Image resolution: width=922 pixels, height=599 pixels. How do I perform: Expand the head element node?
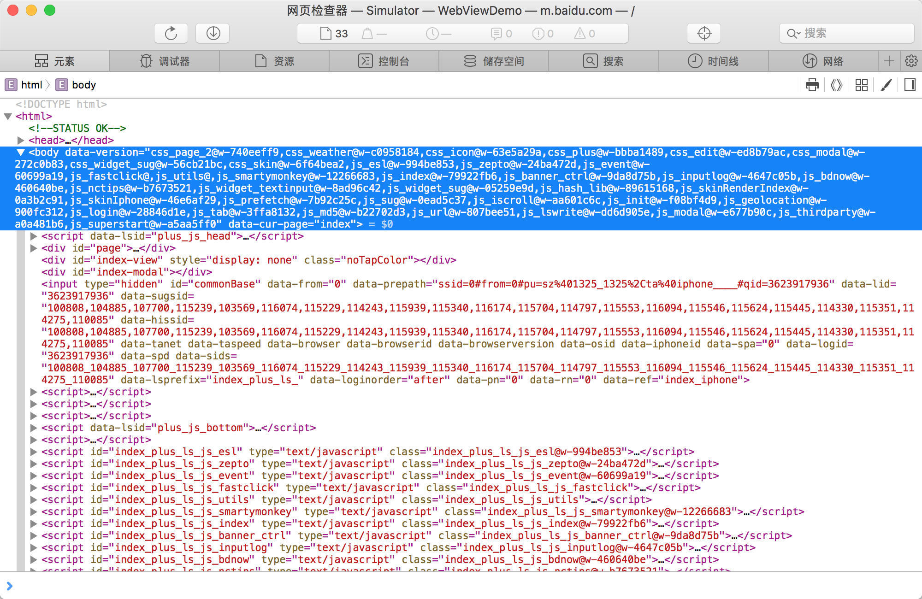(x=21, y=140)
